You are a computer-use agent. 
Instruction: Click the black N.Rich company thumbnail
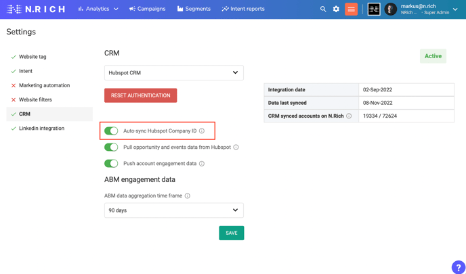click(x=374, y=9)
